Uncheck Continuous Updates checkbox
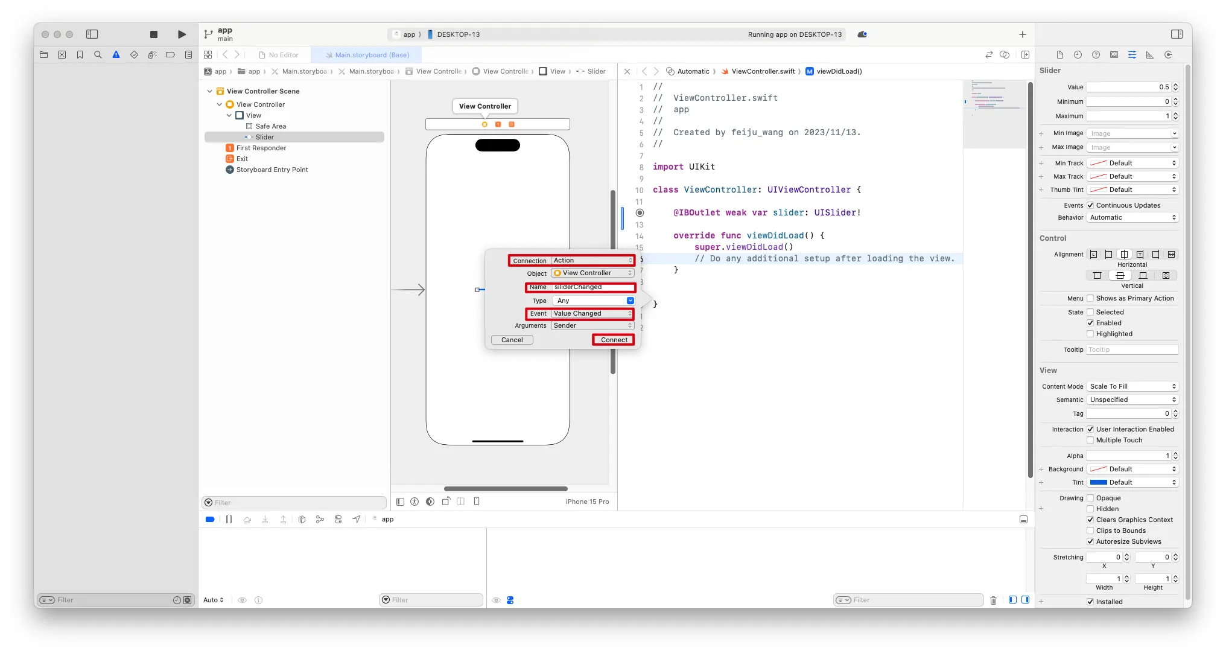The height and width of the screenshot is (653, 1226). 1090,205
